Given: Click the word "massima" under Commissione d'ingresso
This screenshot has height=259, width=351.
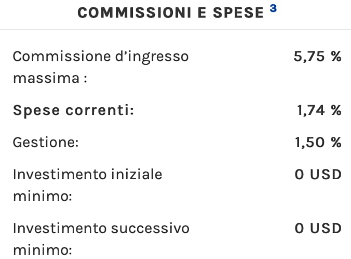Looking at the screenshot, I should tap(46, 79).
